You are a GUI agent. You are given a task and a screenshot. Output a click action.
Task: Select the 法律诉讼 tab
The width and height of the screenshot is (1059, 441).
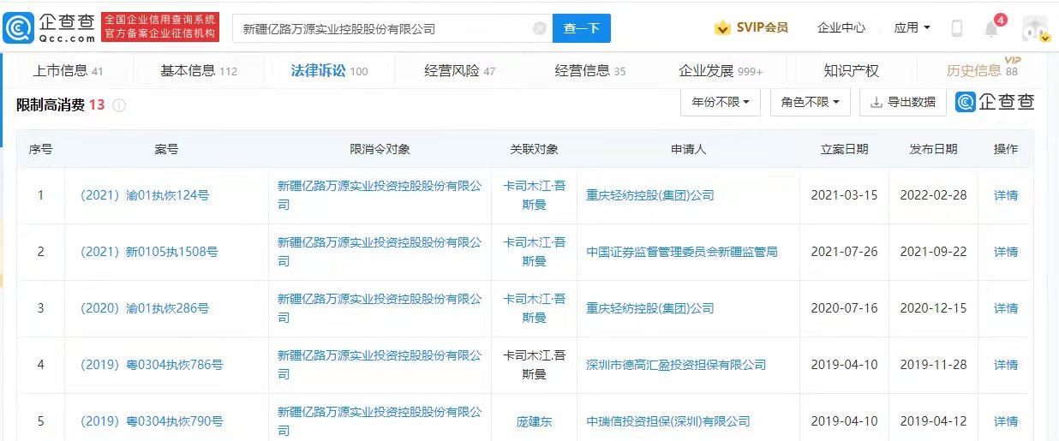tap(329, 70)
